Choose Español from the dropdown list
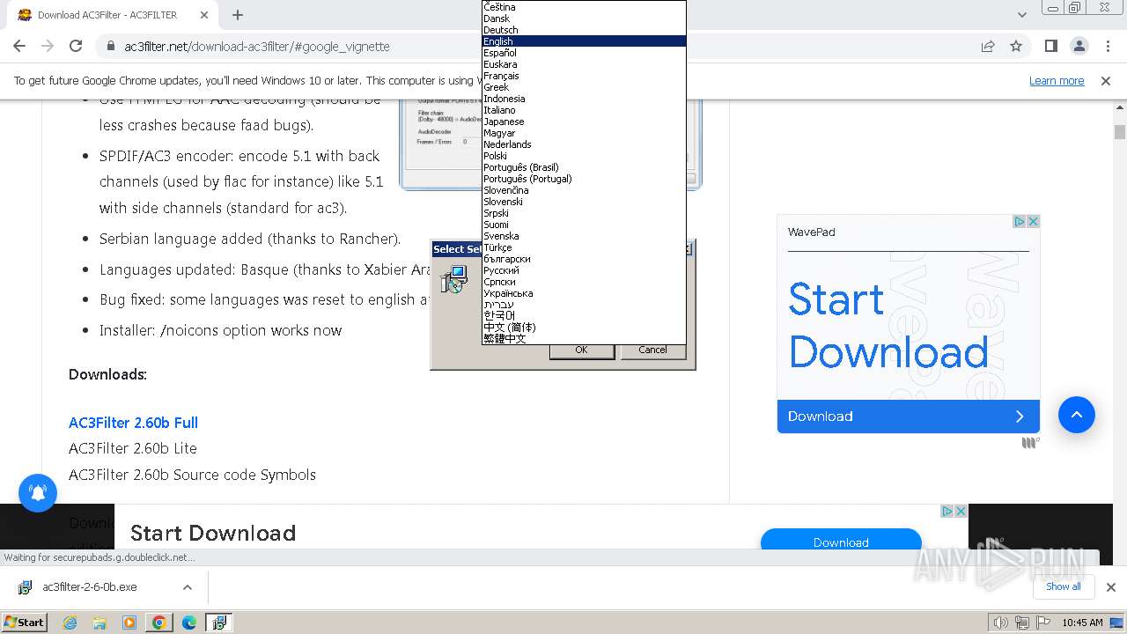Viewport: 1127px width, 634px height. (584, 53)
